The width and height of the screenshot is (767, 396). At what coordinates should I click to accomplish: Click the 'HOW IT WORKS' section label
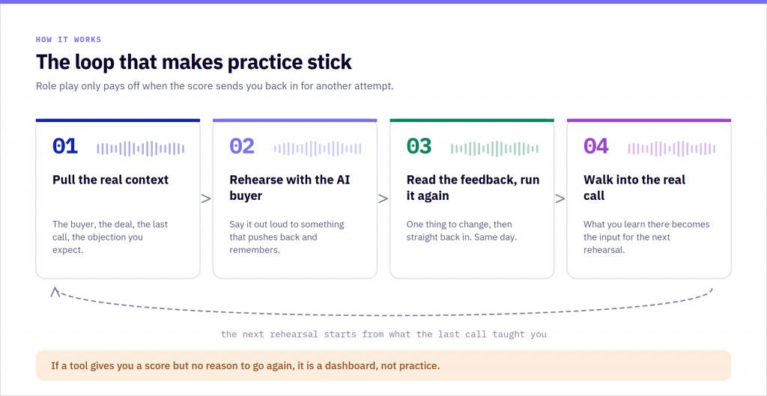(x=68, y=40)
